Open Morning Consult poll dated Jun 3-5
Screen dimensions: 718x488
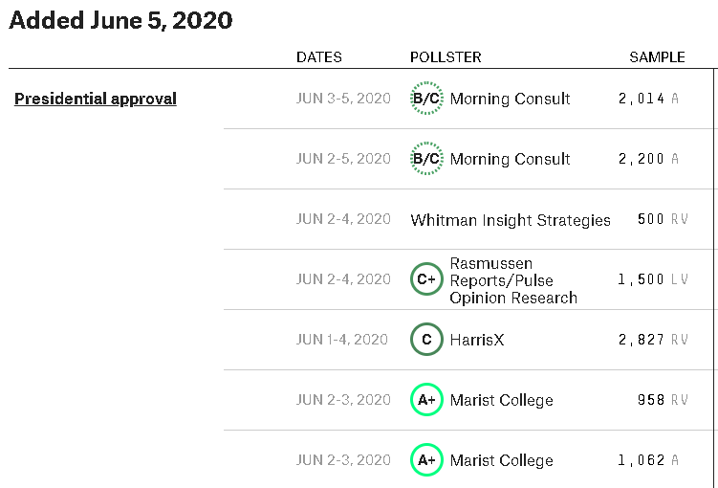pyautogui.click(x=510, y=99)
